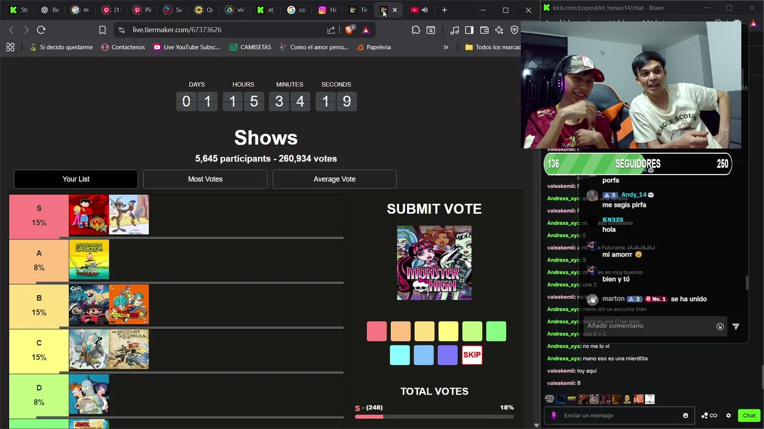The width and height of the screenshot is (764, 429).
Task: Click Road Runner thumbnail in S tier
Action: (x=129, y=214)
